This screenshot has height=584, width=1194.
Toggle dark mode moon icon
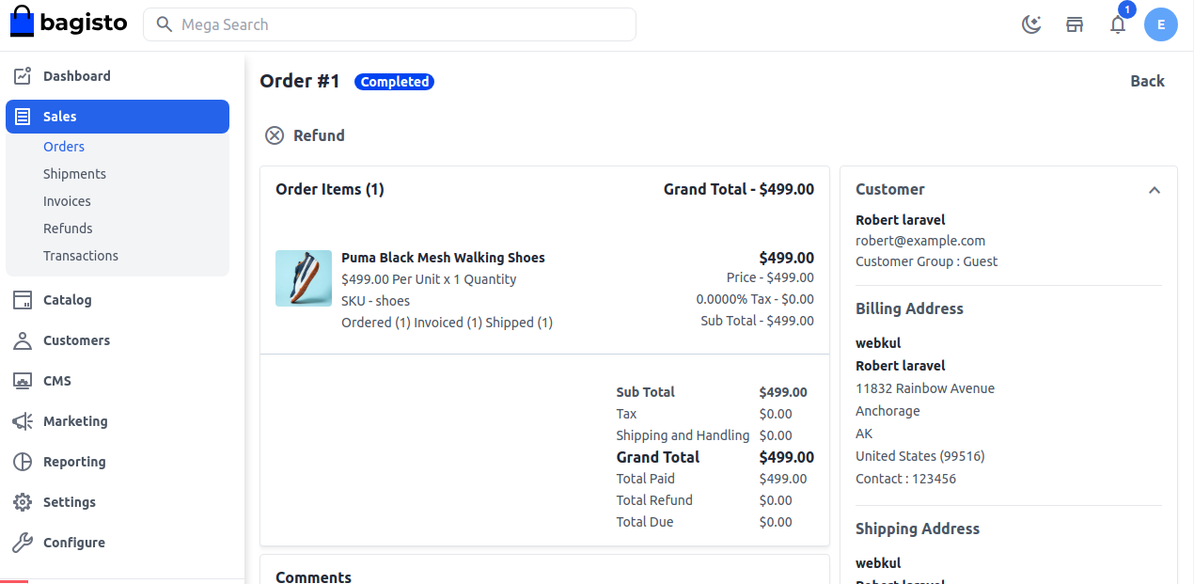[x=1031, y=24]
